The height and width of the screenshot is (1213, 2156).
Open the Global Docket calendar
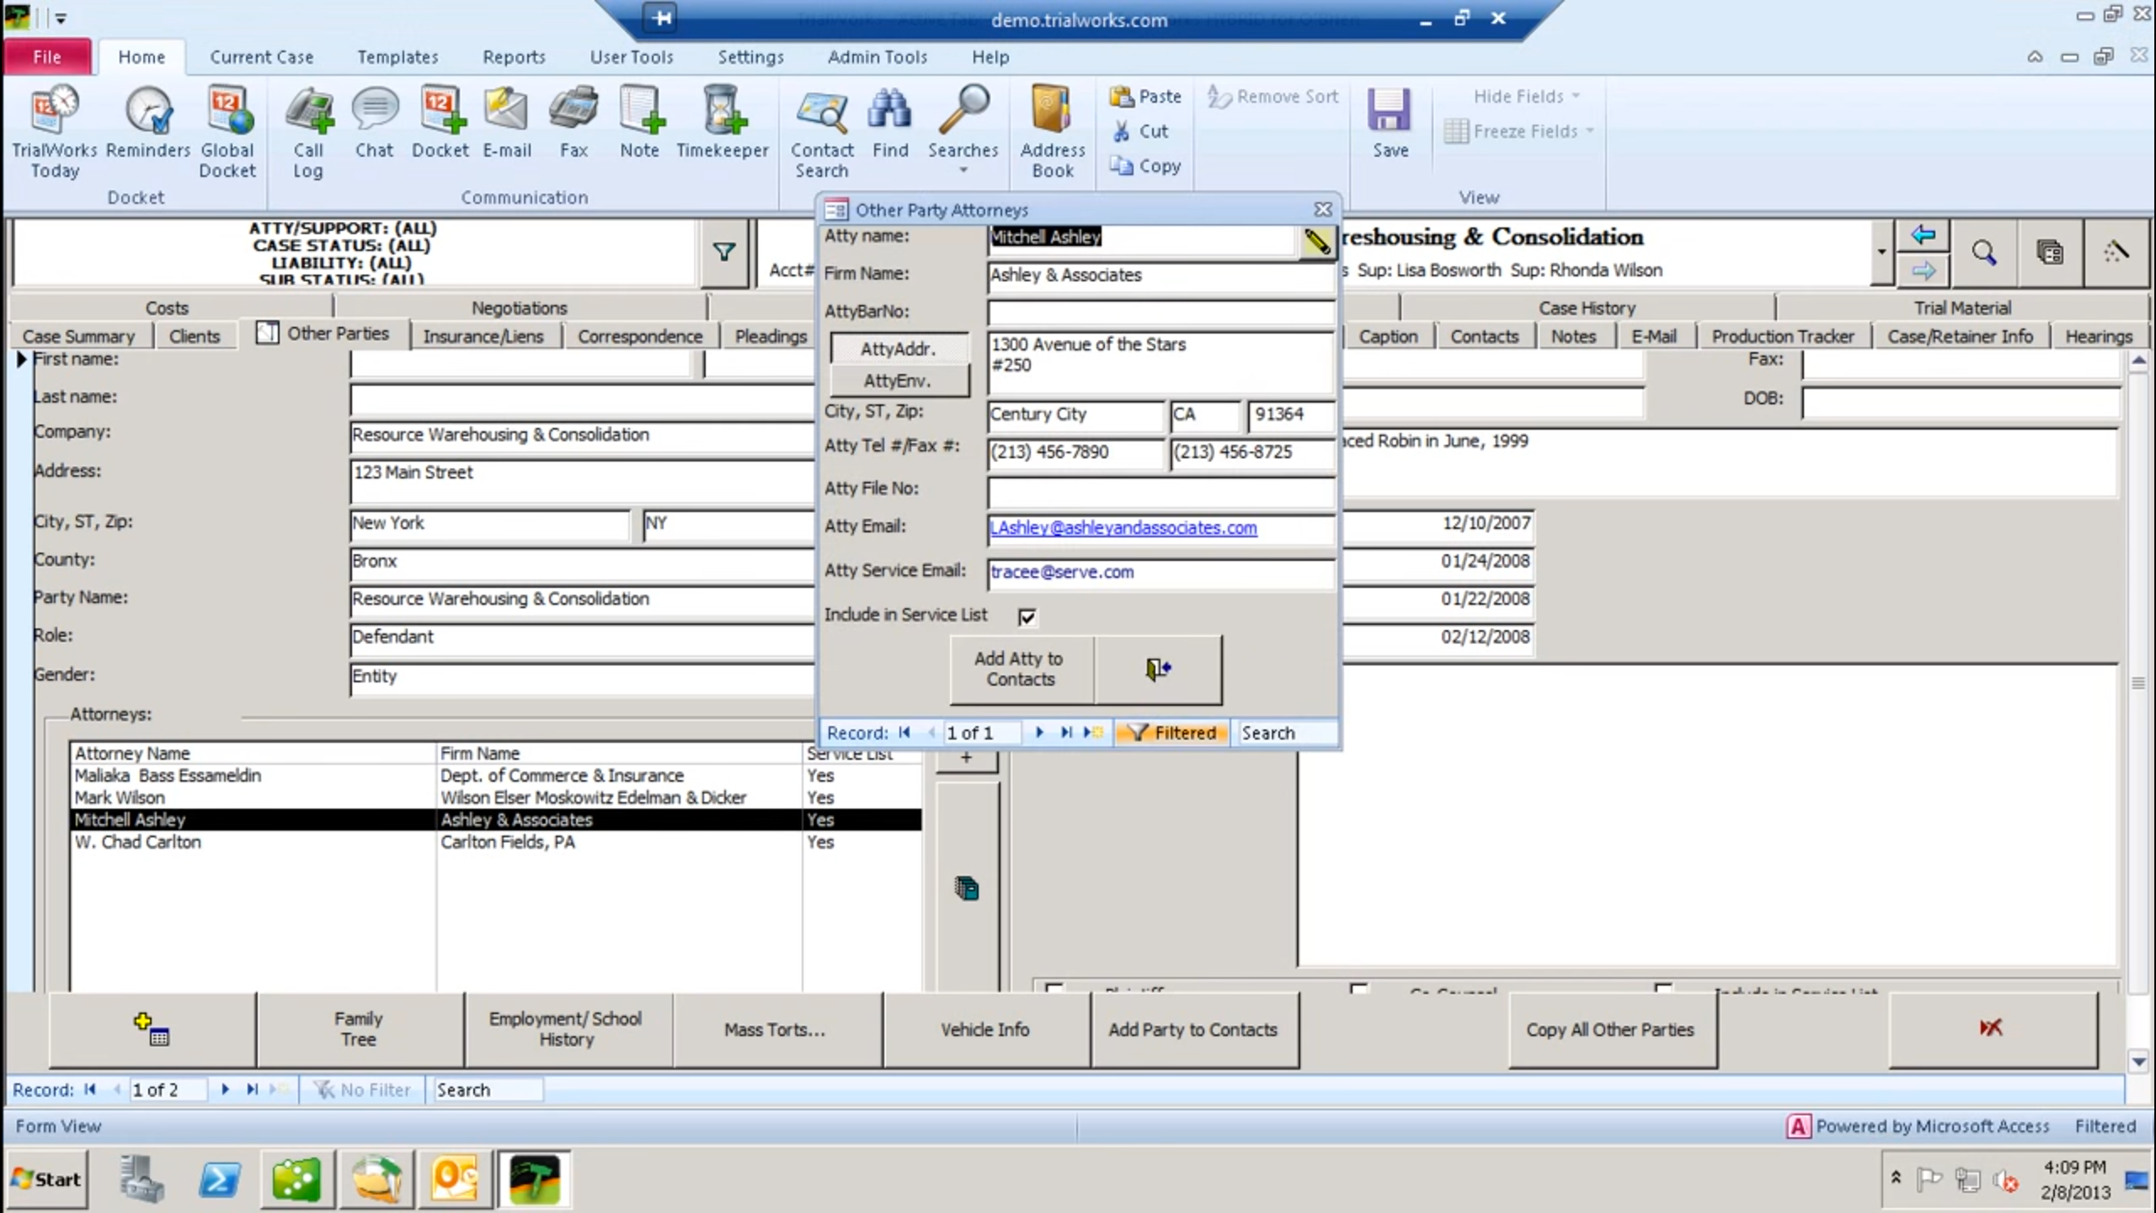227,133
